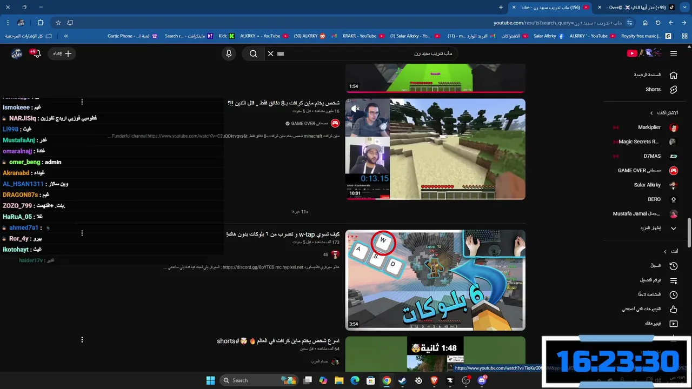Open the YouTube notifications bell
The image size is (692, 389).
click(37, 53)
